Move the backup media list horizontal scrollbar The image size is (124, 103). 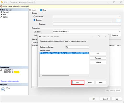55,75
